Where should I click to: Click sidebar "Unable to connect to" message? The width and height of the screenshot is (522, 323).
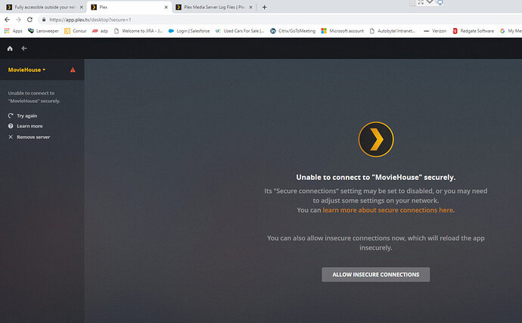[x=34, y=97]
